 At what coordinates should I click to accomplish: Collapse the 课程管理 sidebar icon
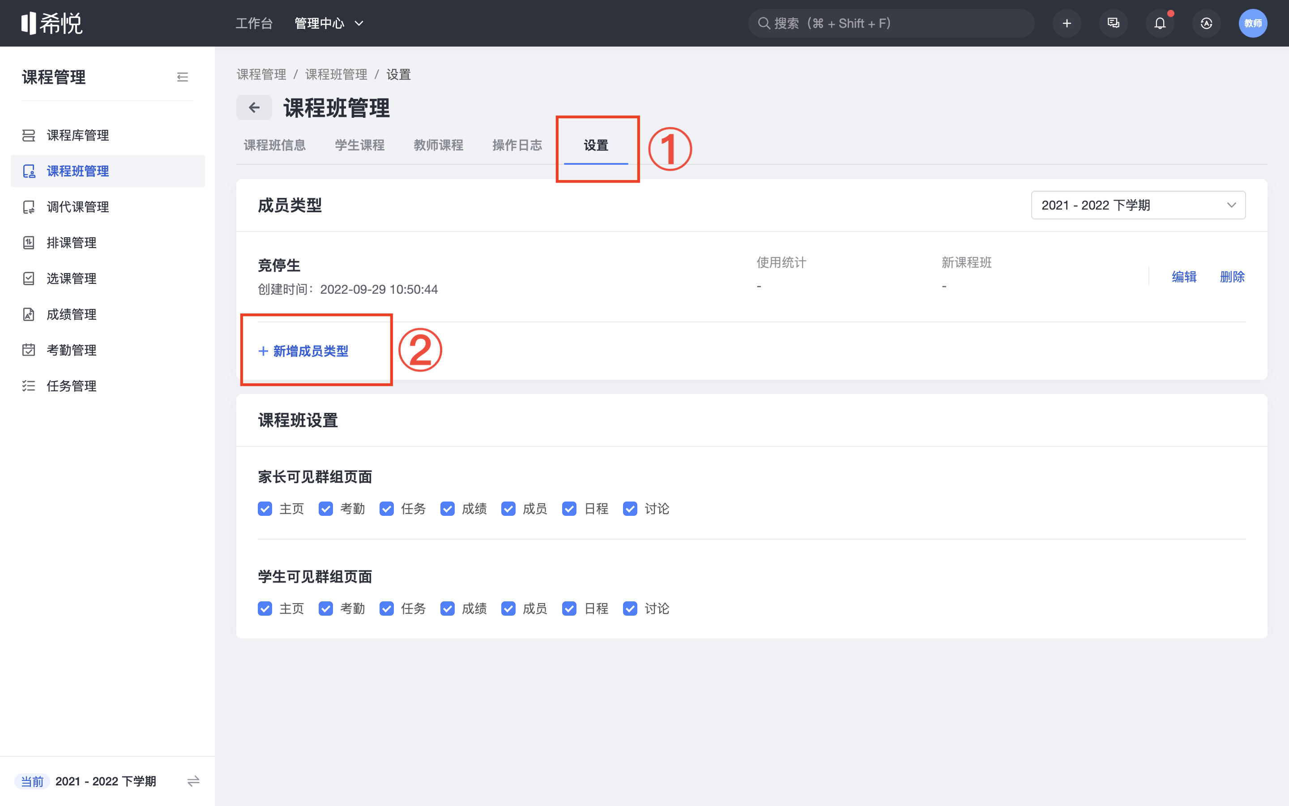pos(183,77)
